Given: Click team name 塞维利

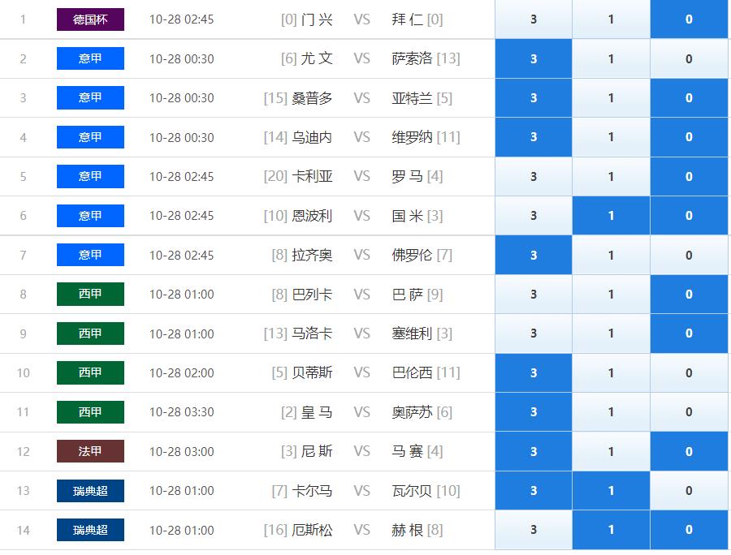Looking at the screenshot, I should (412, 333).
